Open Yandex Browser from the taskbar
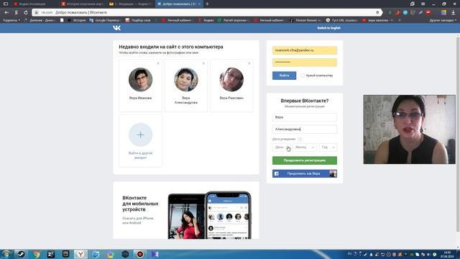Screen dimensions: 460x259 tap(80, 254)
